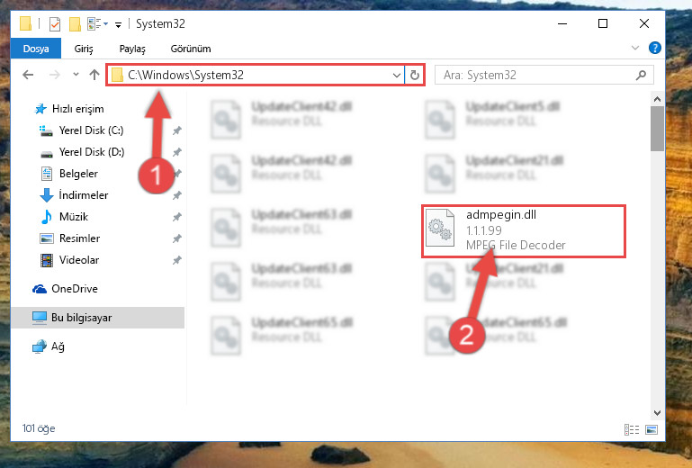
Task: Switch to large icons view
Action: (652, 429)
